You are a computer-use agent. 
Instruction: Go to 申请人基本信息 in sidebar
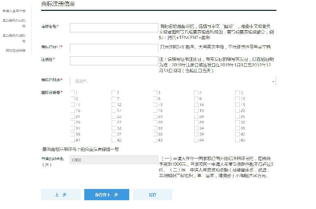click(x=14, y=11)
